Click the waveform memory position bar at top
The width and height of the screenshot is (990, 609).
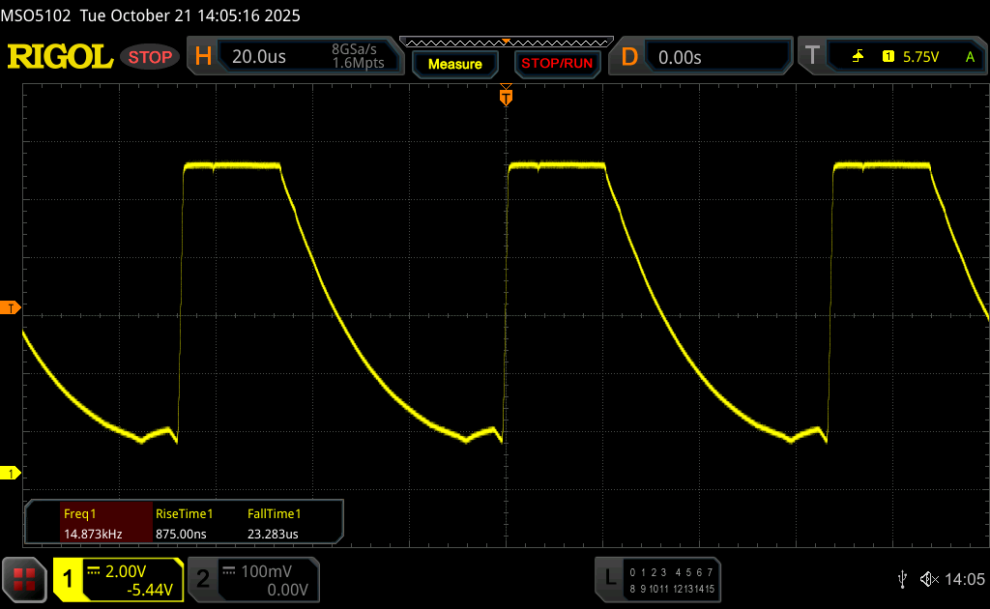[x=506, y=42]
